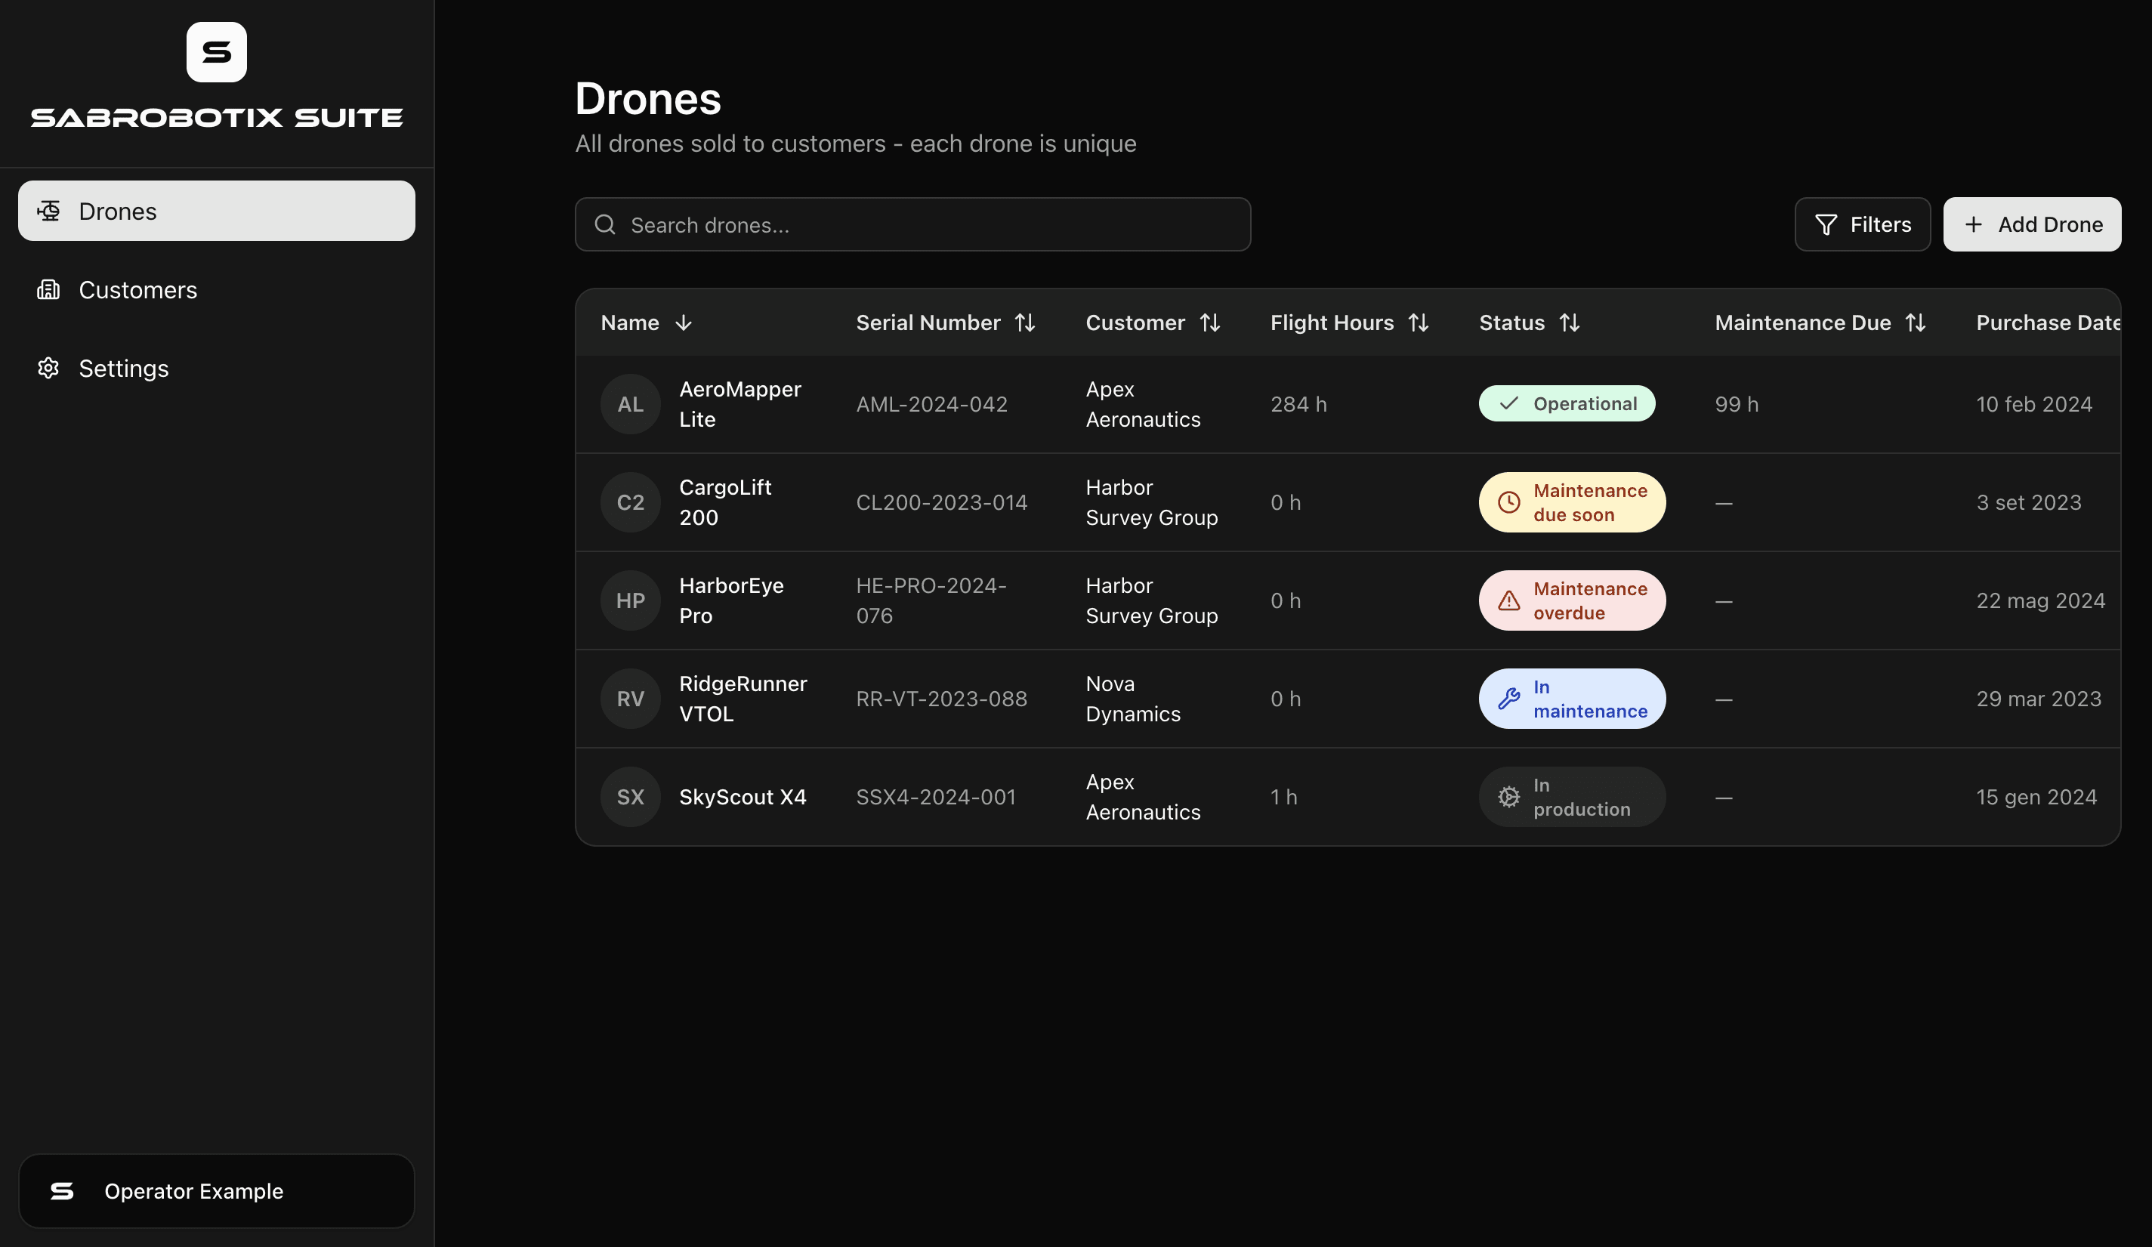Click the wrench icon in In maintenance badge
Image resolution: width=2152 pixels, height=1247 pixels.
(1509, 699)
